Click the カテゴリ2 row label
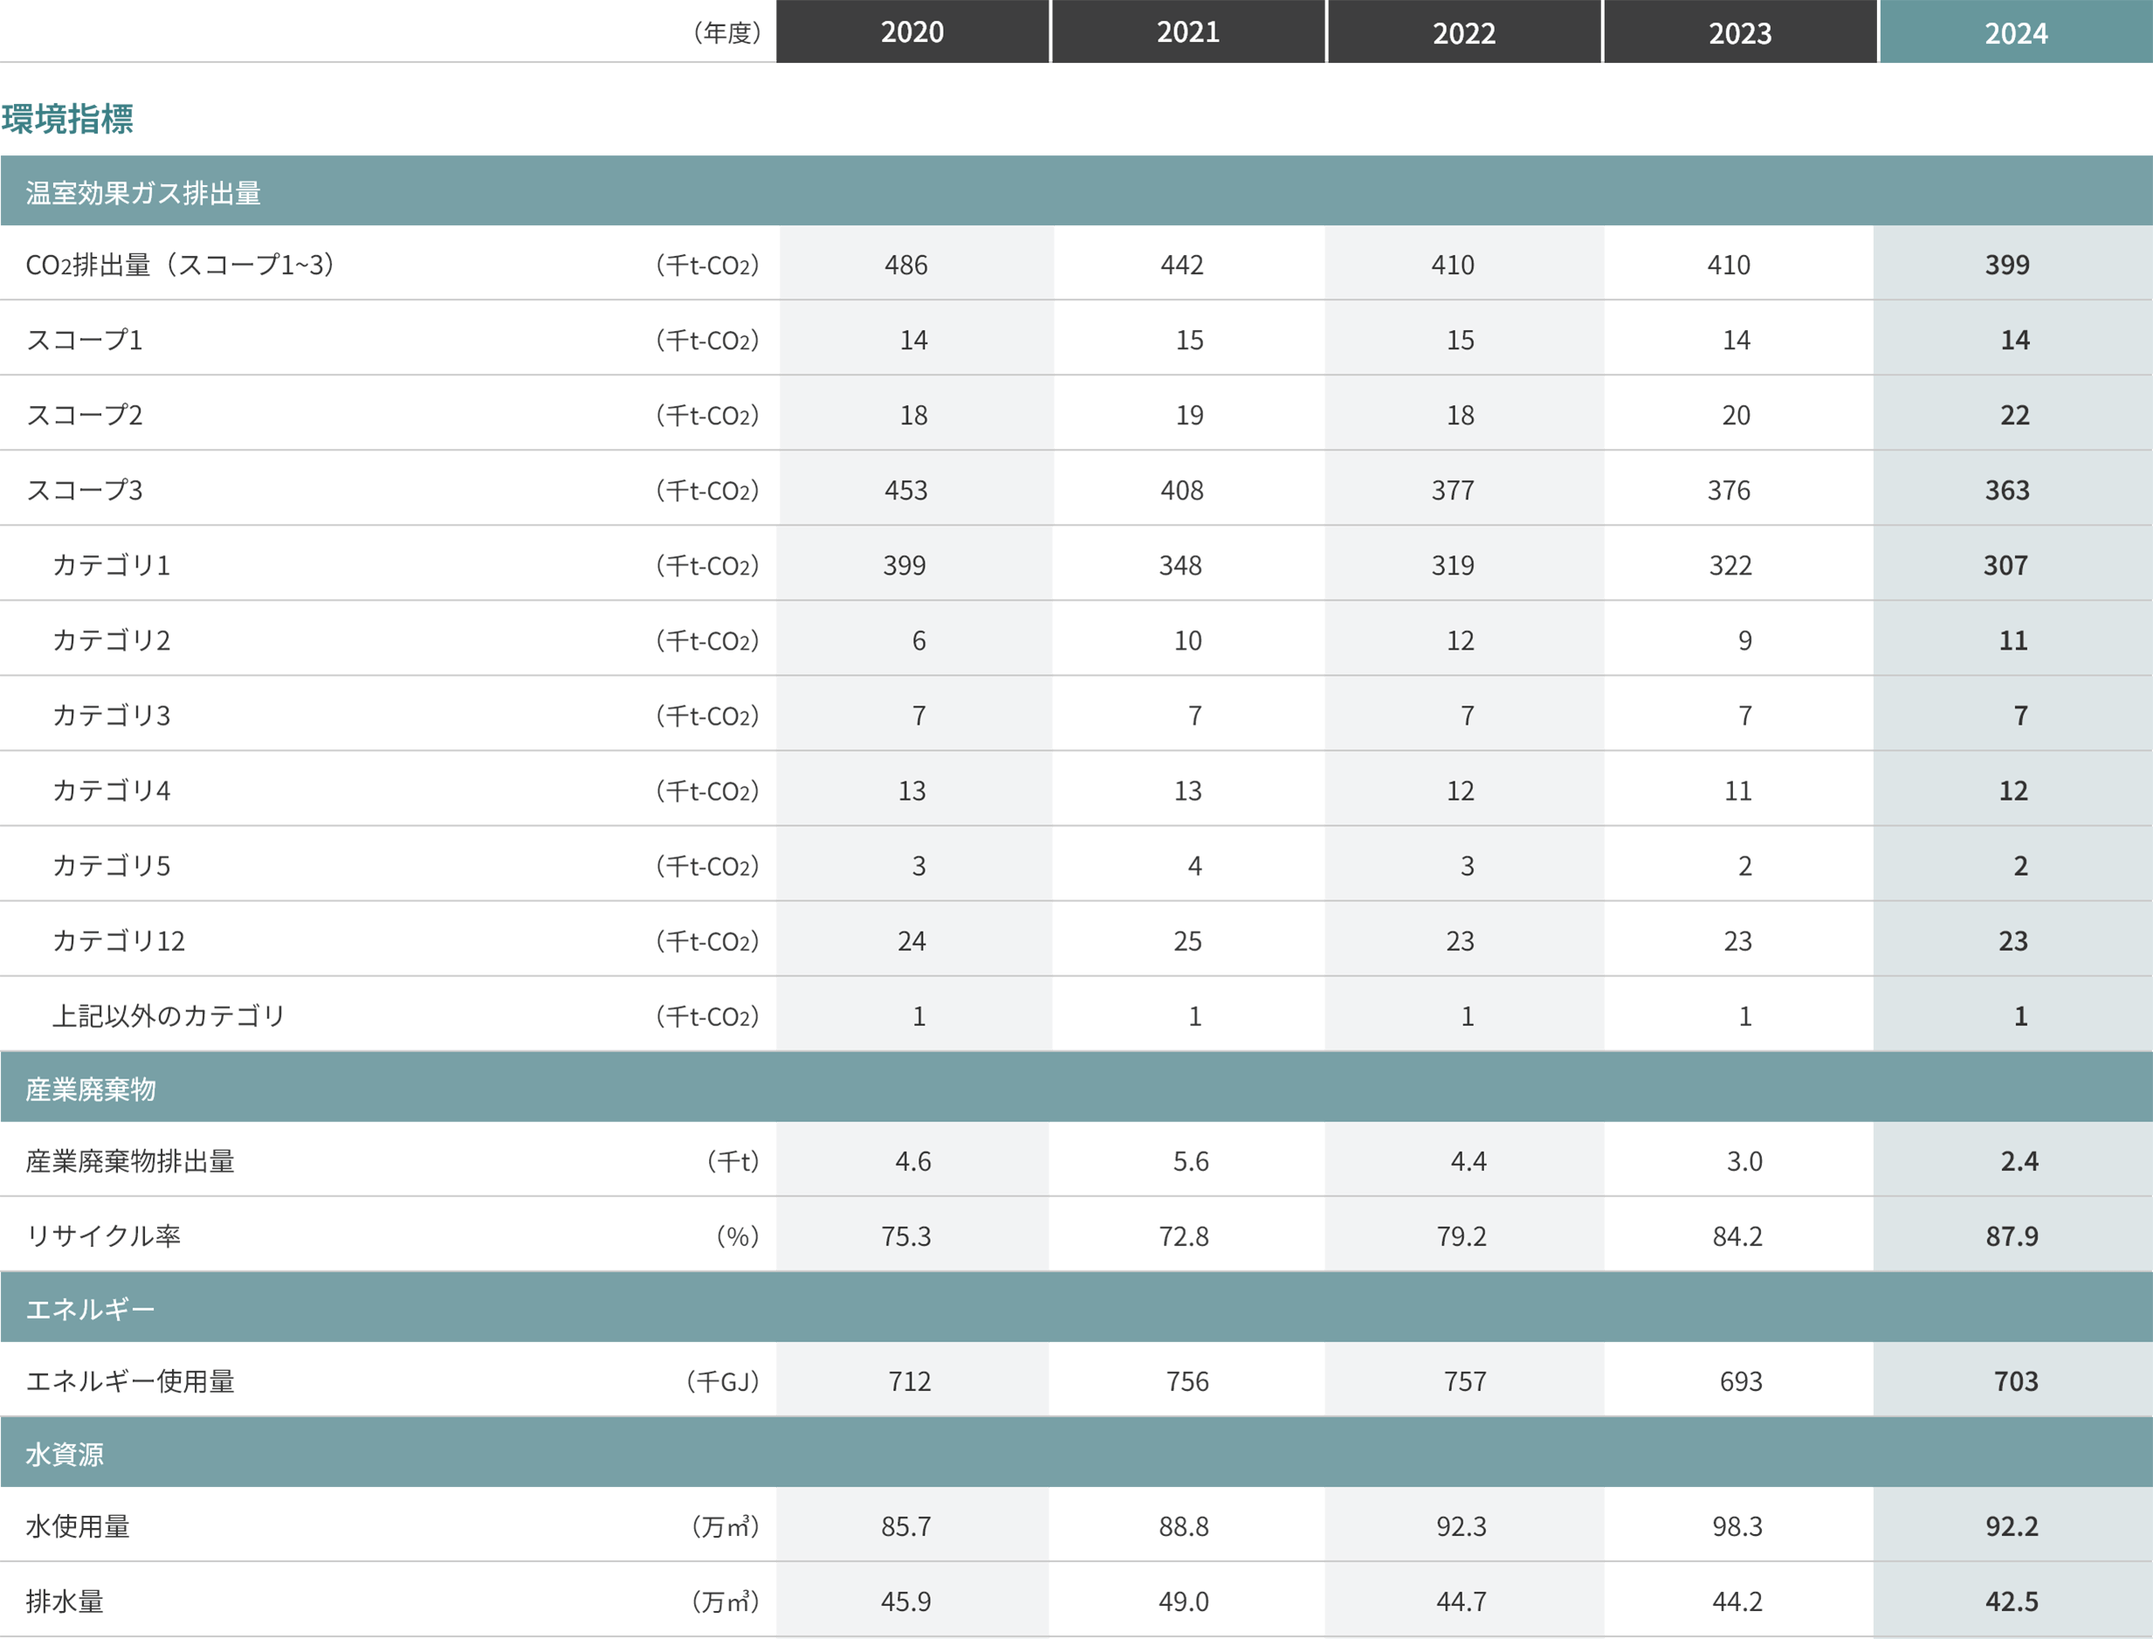 [x=111, y=640]
